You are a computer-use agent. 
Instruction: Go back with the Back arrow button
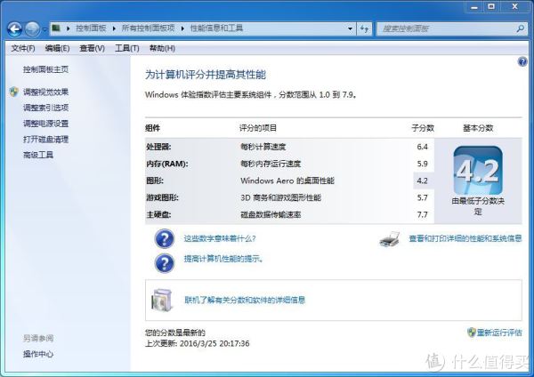(15, 28)
